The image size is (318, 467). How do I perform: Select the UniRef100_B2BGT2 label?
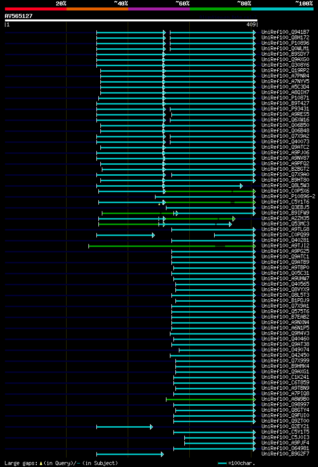[285, 169]
